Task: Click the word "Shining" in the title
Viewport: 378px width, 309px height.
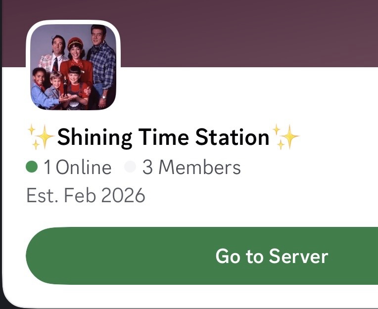Action: [x=94, y=137]
